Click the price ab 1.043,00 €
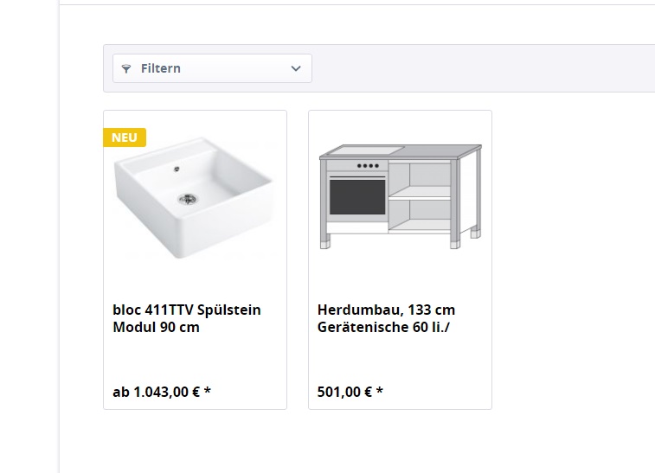Viewport: 655px width, 473px height. [x=157, y=392]
